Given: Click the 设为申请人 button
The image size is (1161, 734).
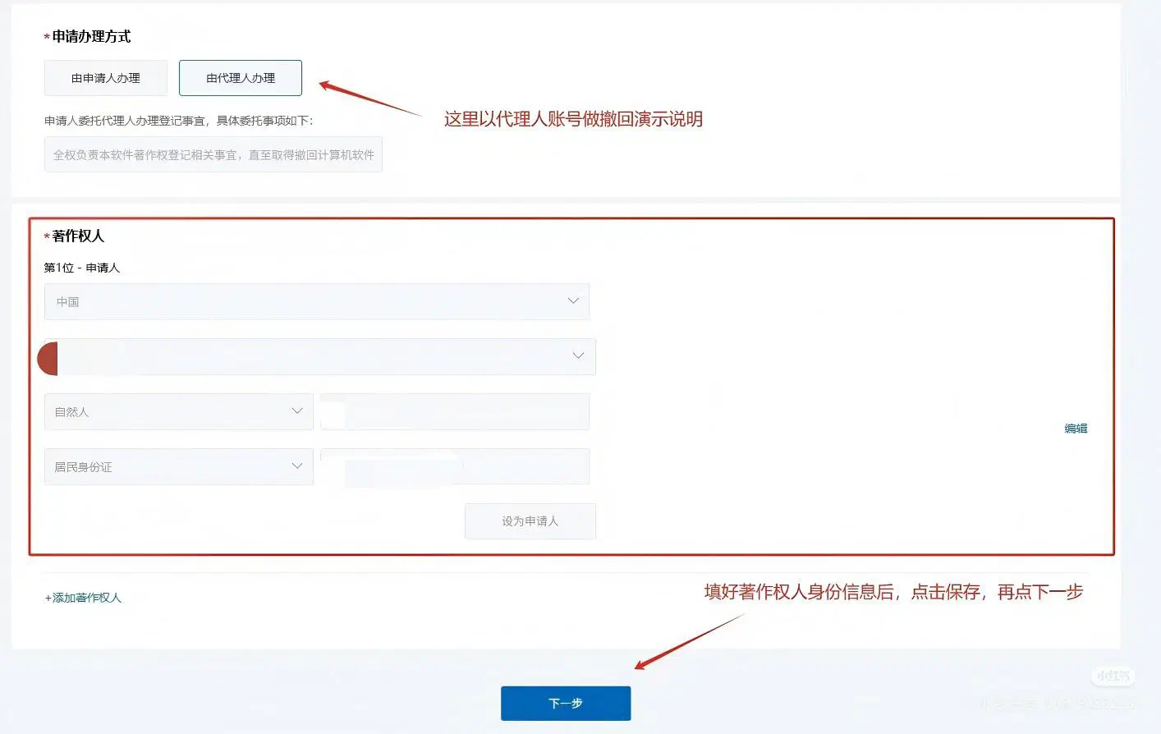Looking at the screenshot, I should [x=530, y=521].
